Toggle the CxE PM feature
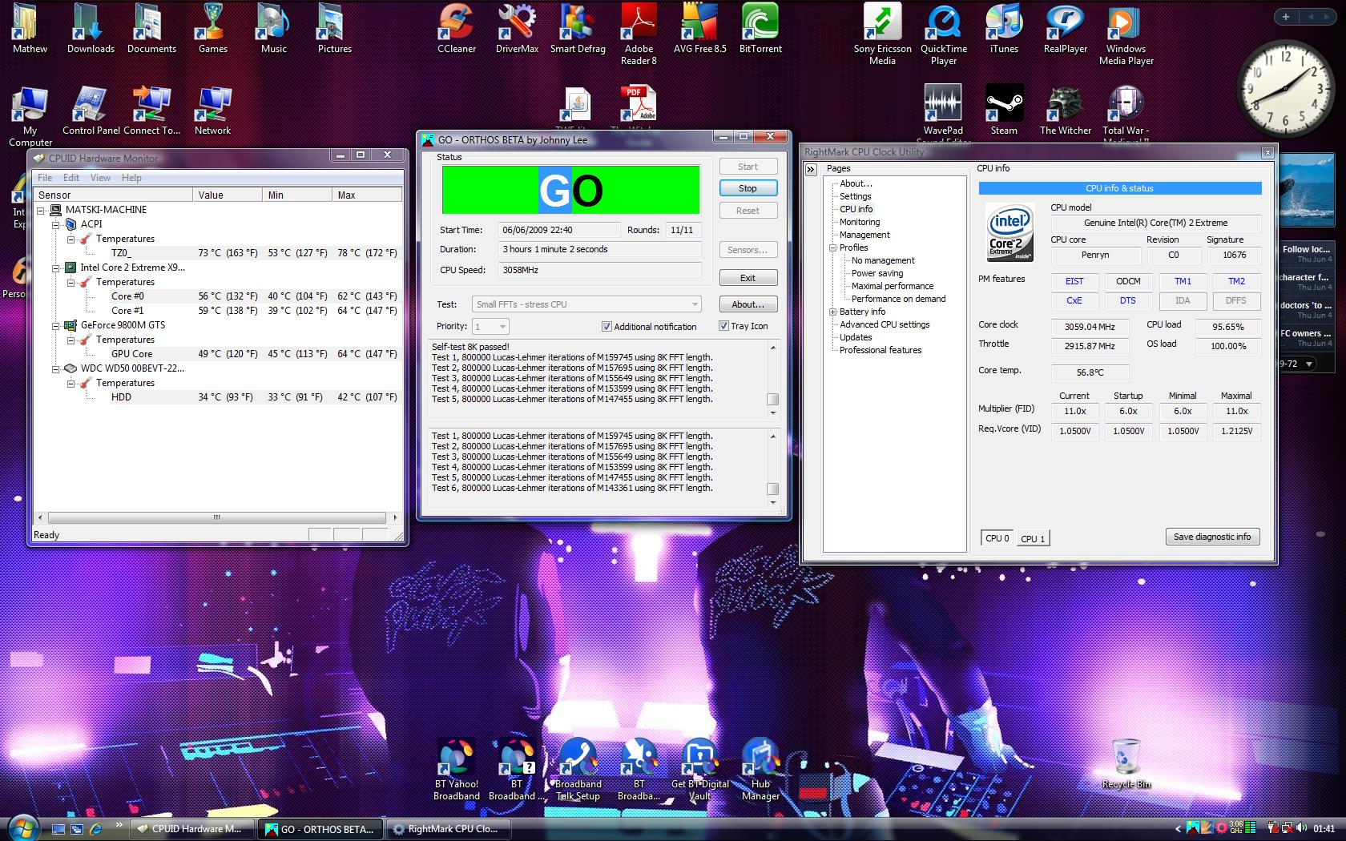The image size is (1346, 841). [x=1074, y=300]
